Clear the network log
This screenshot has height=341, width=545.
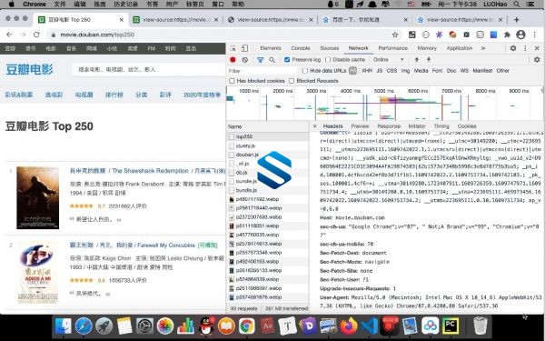tap(245, 60)
